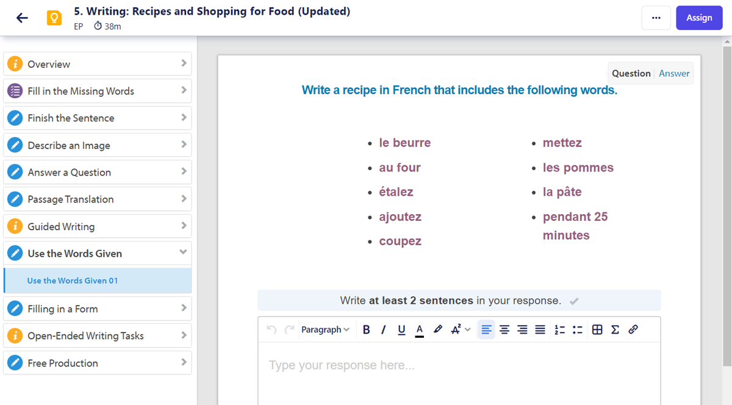Insert a hyperlink
The image size is (732, 405).
pos(633,329)
